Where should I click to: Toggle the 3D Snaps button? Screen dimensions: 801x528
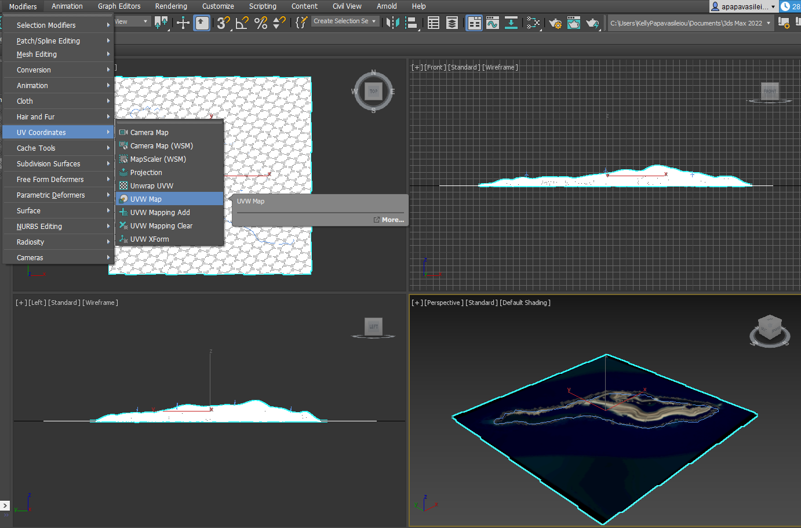click(x=223, y=23)
